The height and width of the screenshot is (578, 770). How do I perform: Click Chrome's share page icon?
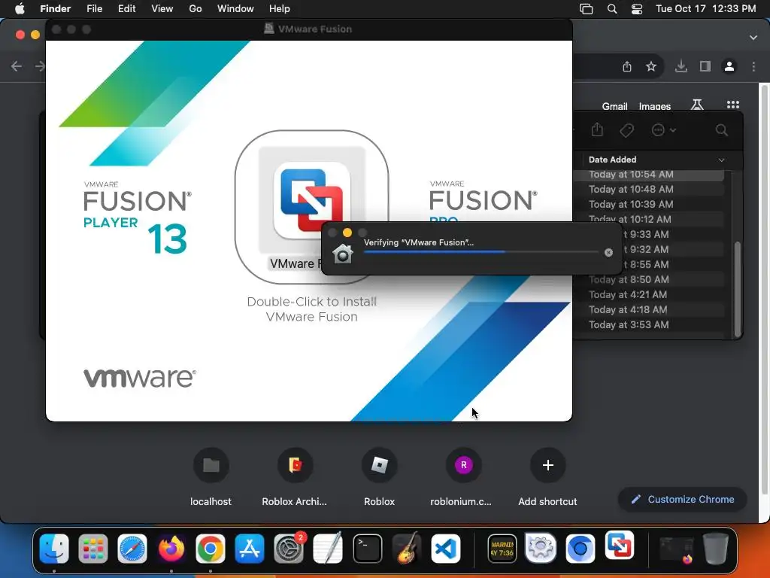(627, 66)
